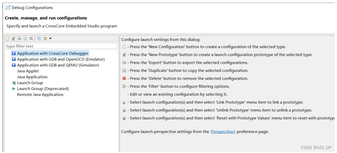The image size is (337, 153).
Task: Select Application with GDB and OpenOCD (Emulator)
Action: (61, 59)
